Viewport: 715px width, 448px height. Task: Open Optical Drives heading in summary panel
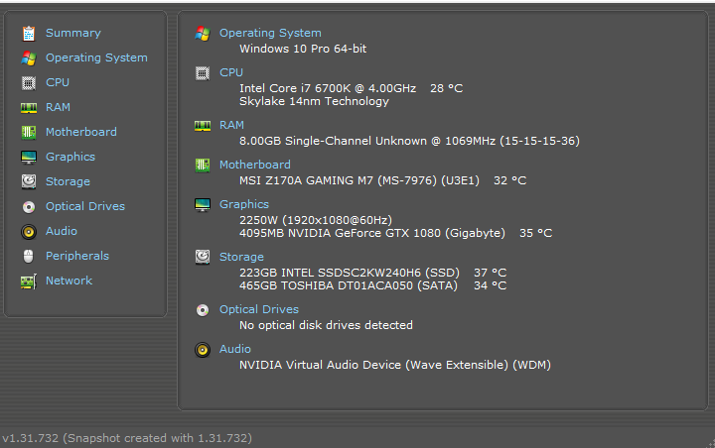[x=259, y=309]
